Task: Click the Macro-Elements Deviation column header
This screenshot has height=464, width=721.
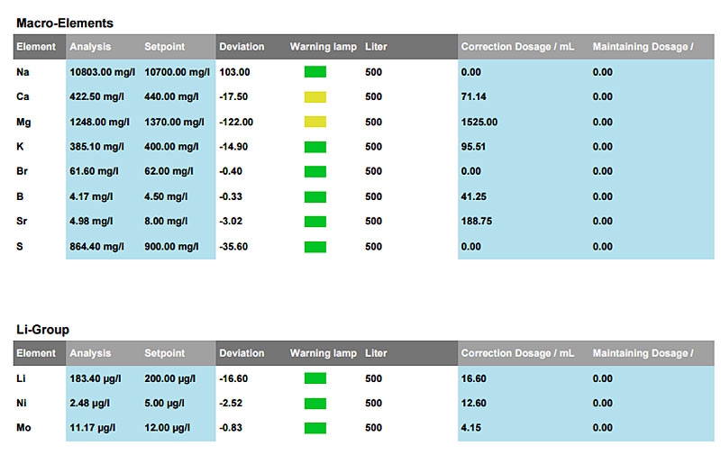Action: coord(242,47)
